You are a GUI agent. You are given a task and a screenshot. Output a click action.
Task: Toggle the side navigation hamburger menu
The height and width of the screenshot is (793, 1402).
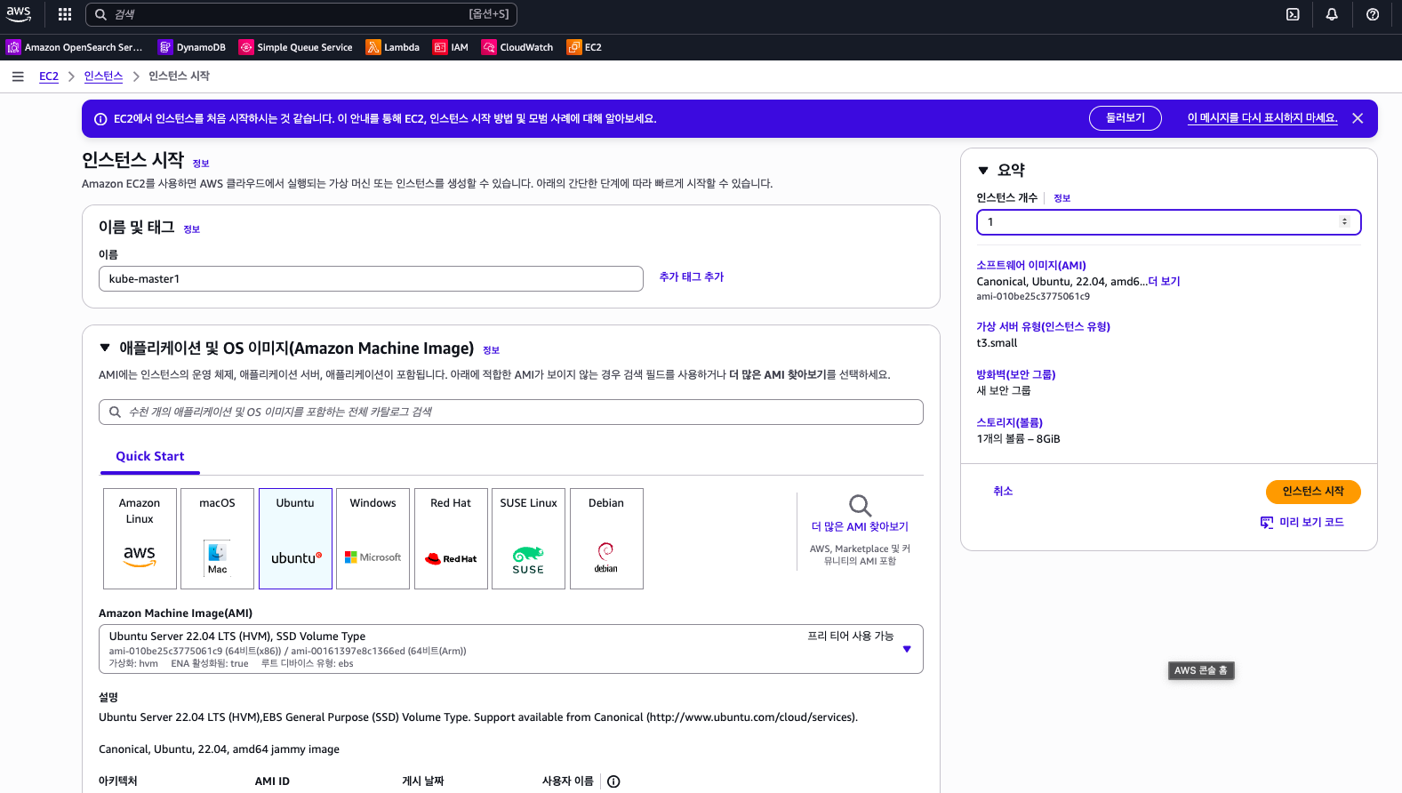coord(18,76)
